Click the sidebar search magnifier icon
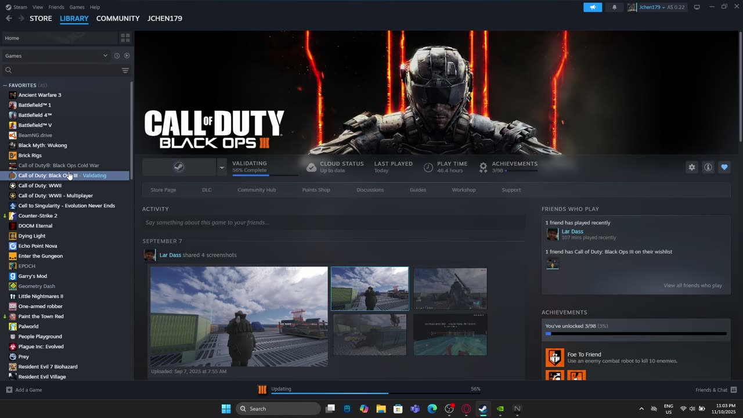743x418 pixels. [x=8, y=70]
